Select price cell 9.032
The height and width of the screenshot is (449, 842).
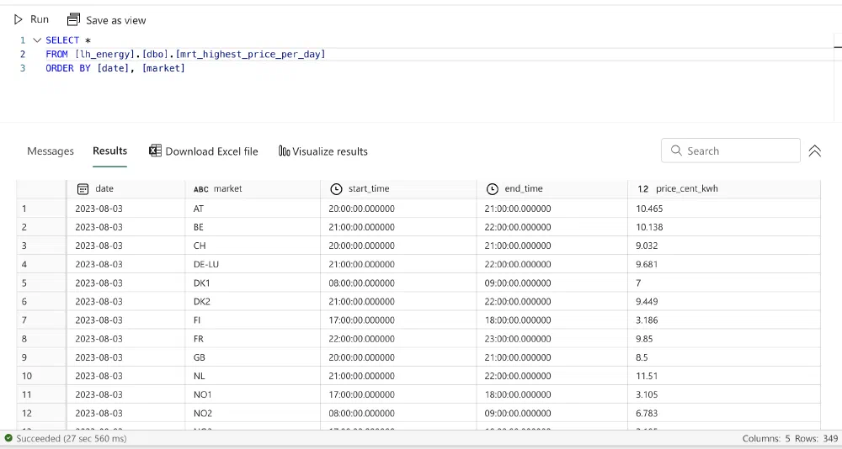[724, 246]
